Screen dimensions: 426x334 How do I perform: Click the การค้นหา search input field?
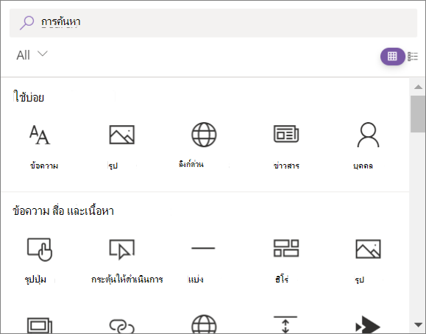tap(213, 23)
